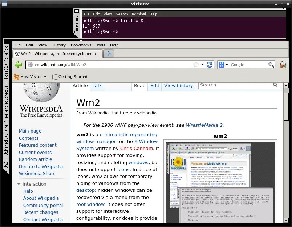Open the Recent changes link
Image resolution: width=292 pixels, height=227 pixels.
pyautogui.click(x=41, y=212)
